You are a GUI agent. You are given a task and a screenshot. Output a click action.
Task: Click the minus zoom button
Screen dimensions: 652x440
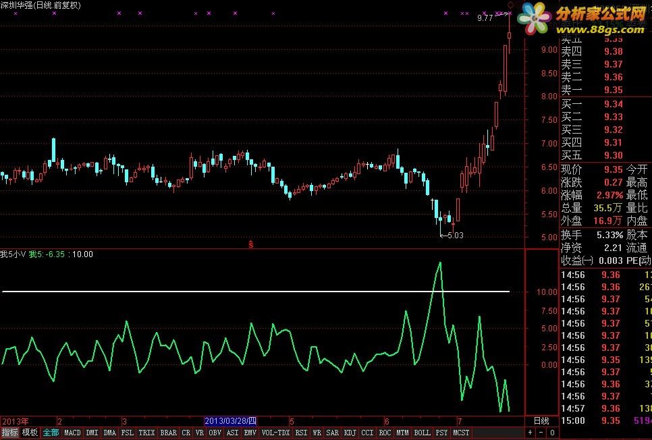click(x=541, y=433)
